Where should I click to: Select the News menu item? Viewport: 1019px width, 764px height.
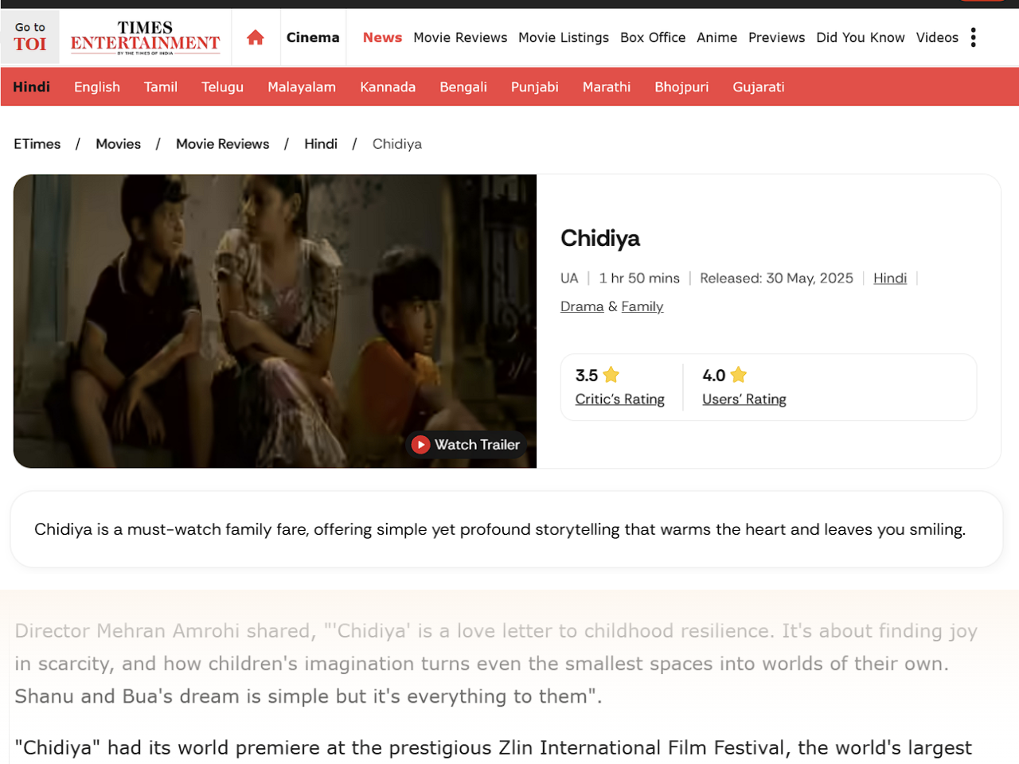coord(382,37)
